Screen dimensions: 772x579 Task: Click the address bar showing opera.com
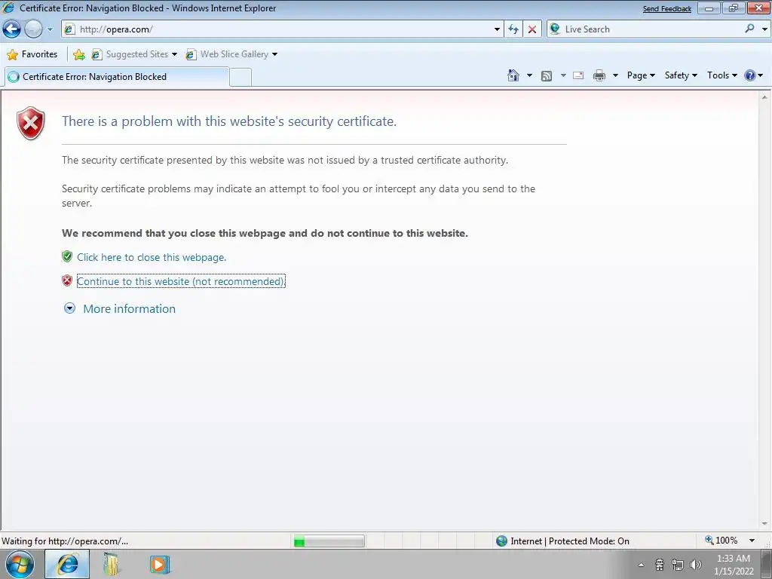tap(282, 29)
